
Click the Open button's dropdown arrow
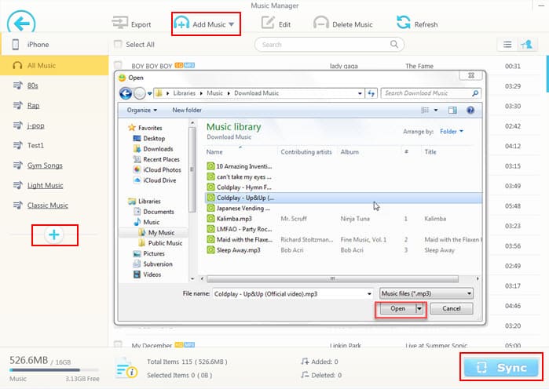point(419,309)
